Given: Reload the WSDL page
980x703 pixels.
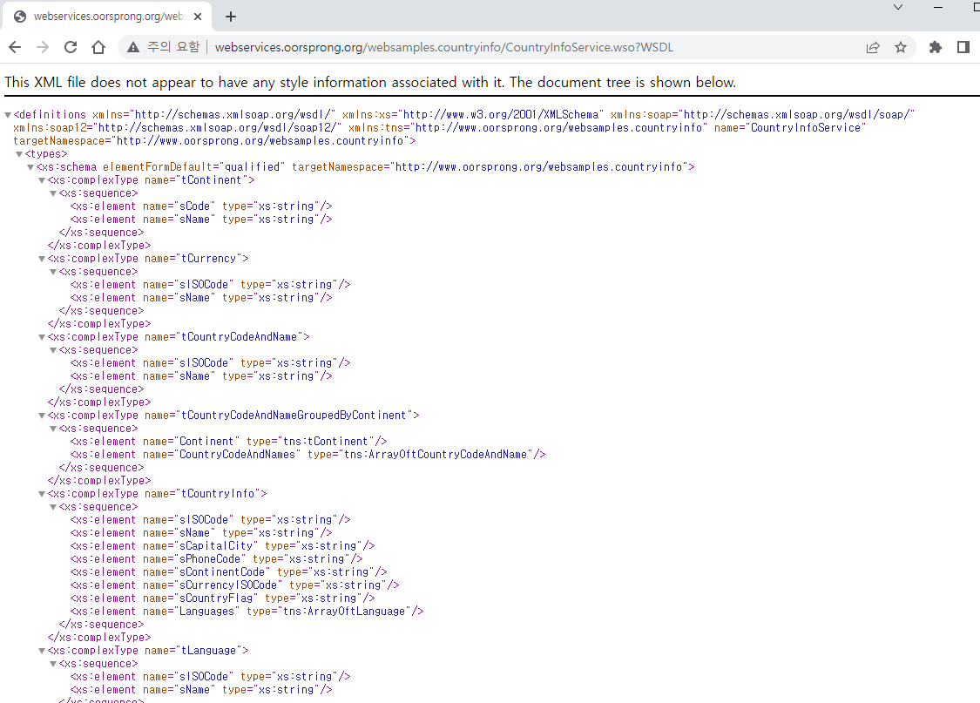Looking at the screenshot, I should click(x=71, y=48).
